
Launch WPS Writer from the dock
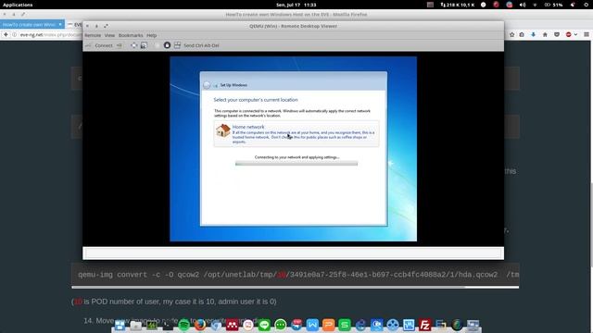click(x=313, y=325)
